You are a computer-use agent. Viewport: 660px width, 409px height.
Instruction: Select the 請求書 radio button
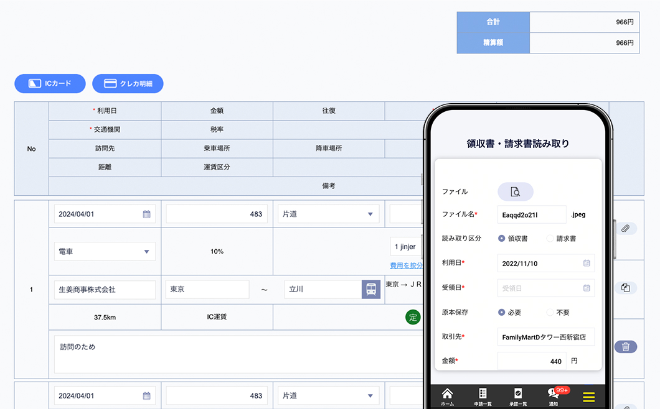tap(550, 238)
